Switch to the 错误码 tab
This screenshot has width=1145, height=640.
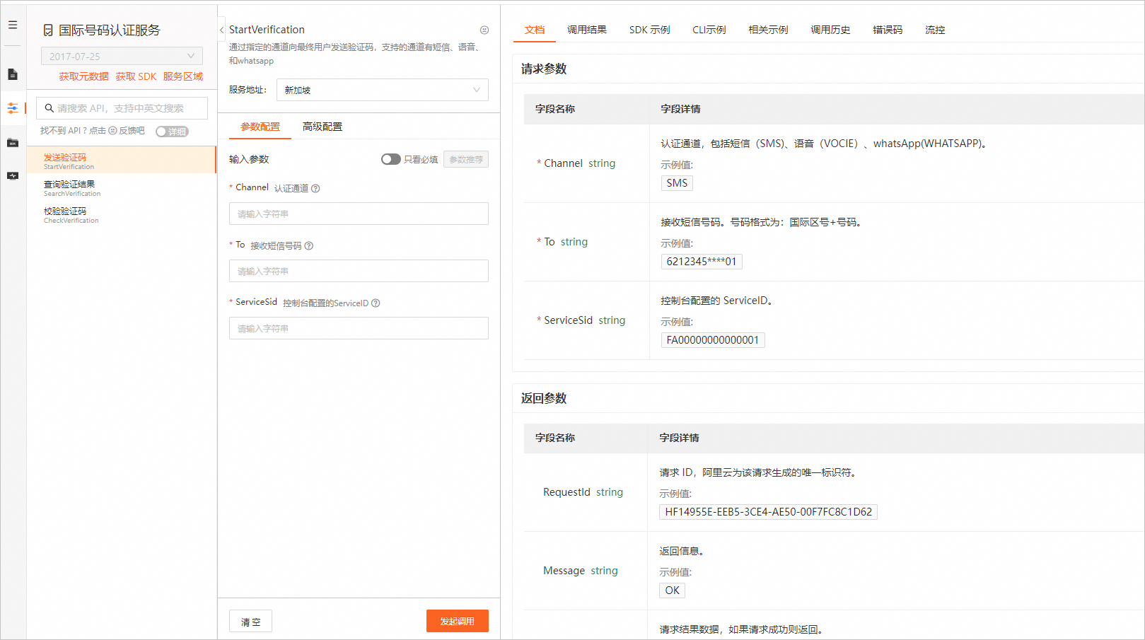888,30
